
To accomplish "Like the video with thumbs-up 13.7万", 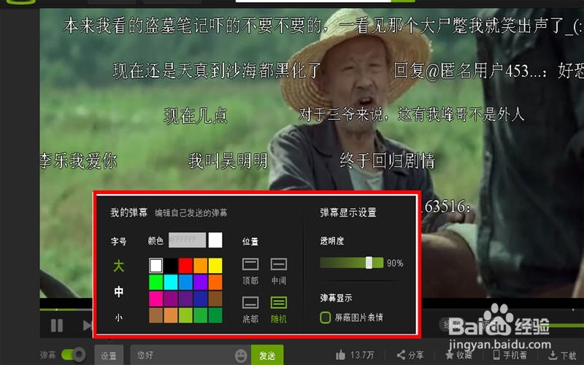I will click(x=355, y=355).
